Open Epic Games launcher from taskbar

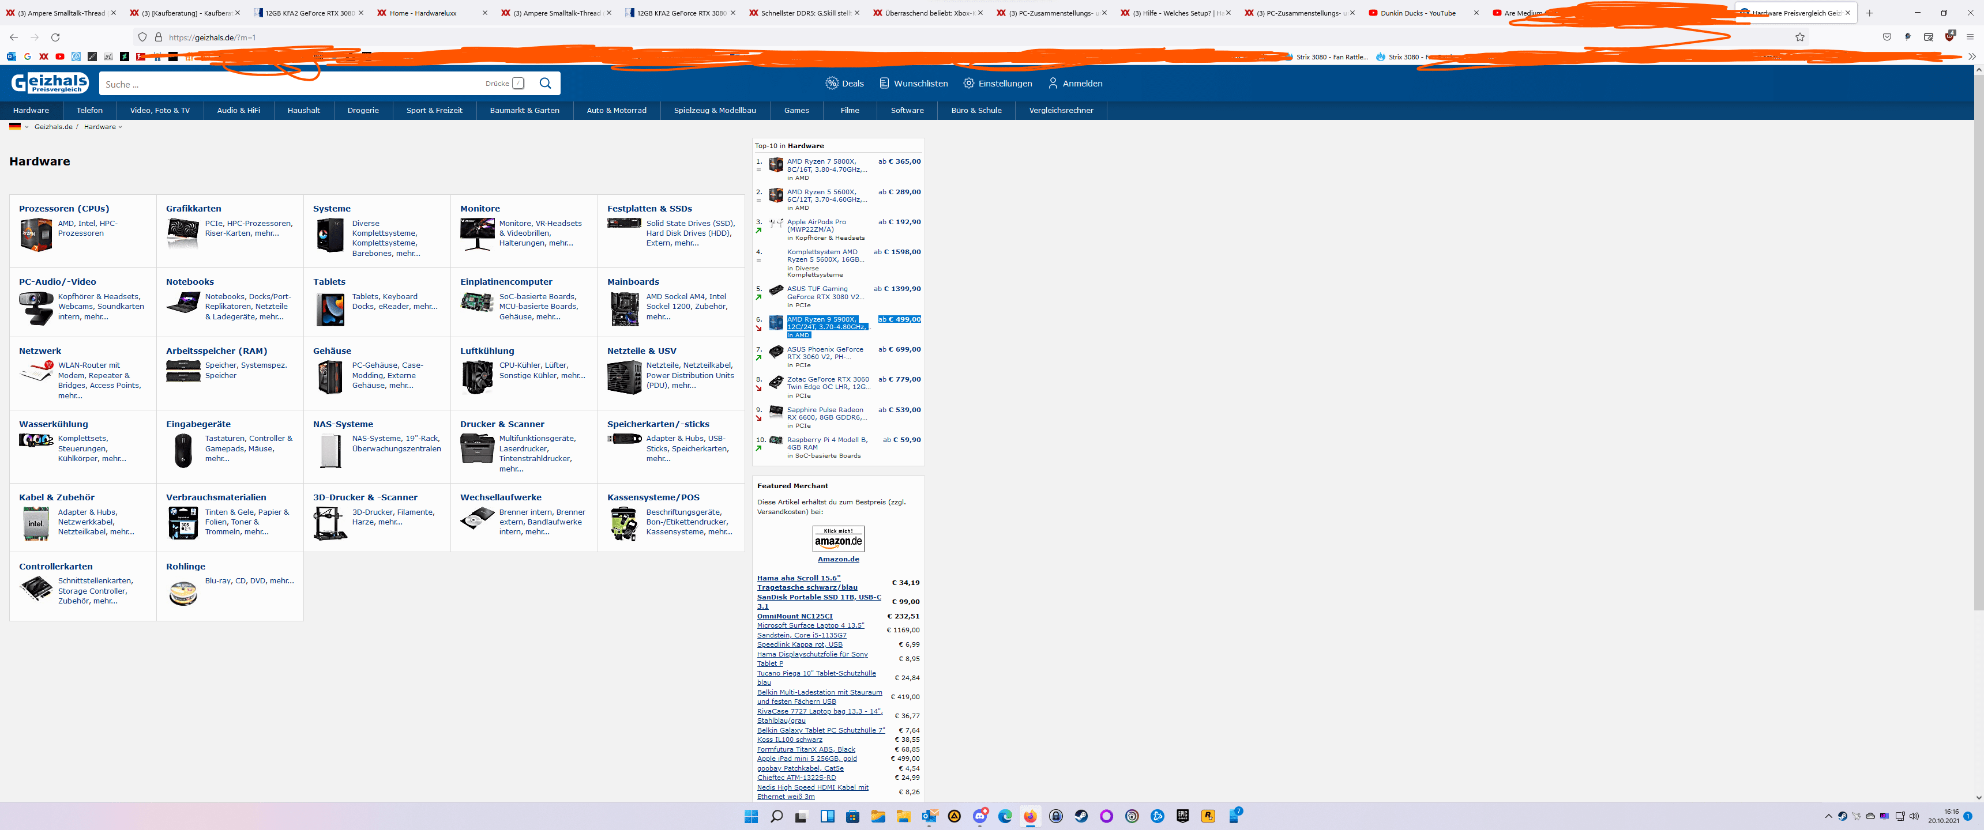point(1183,816)
